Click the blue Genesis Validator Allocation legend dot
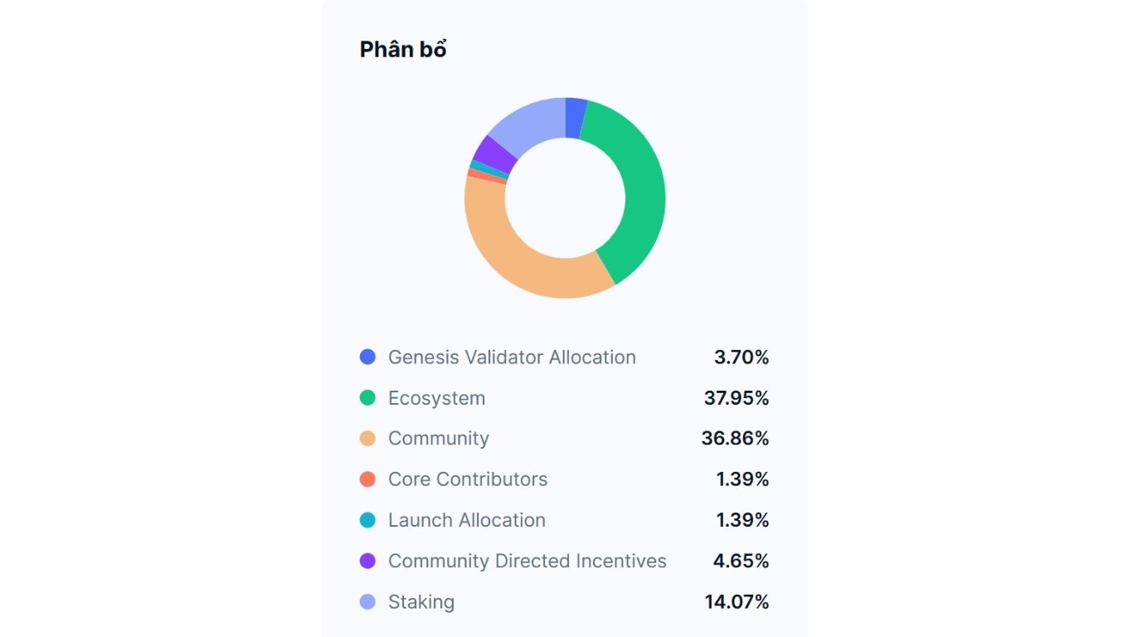Image resolution: width=1133 pixels, height=637 pixels. 367,357
